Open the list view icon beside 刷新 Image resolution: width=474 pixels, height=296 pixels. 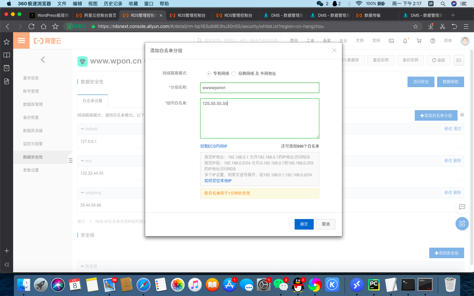coord(459,60)
